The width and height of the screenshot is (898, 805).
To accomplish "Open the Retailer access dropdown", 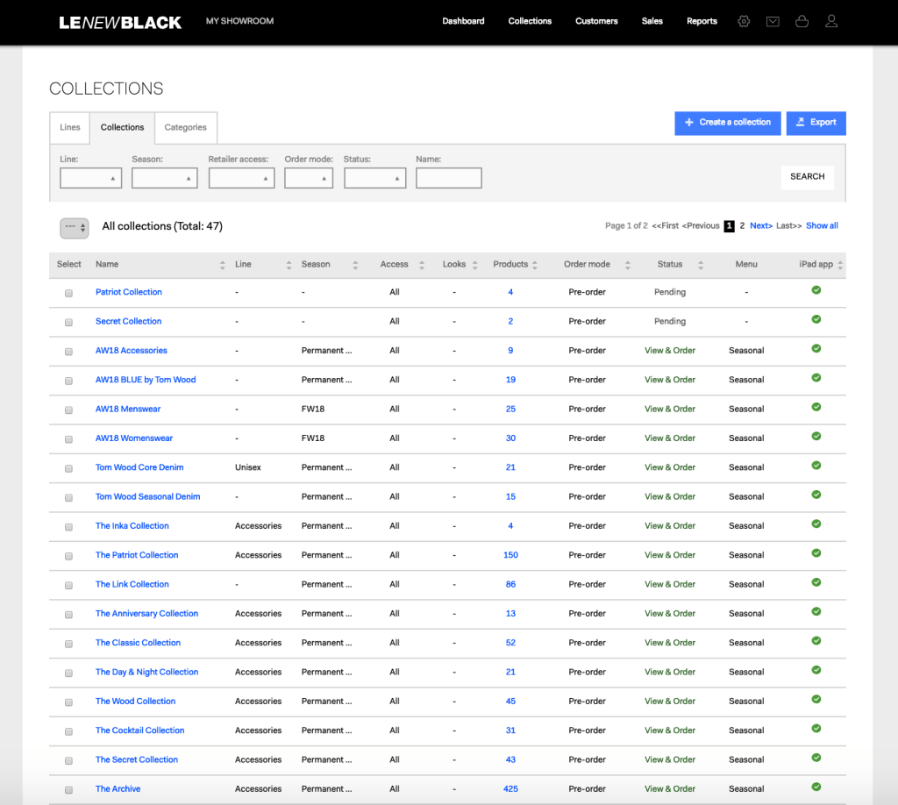I will (x=241, y=178).
